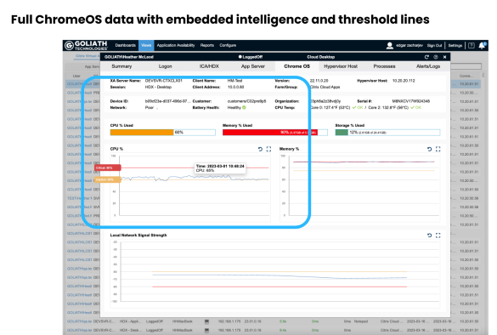Open the Alerts/Logs tab

(428, 66)
